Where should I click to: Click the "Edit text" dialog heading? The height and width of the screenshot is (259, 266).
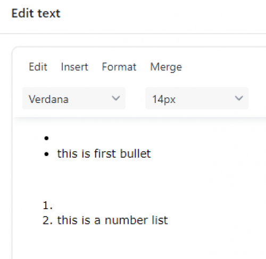coord(36,13)
